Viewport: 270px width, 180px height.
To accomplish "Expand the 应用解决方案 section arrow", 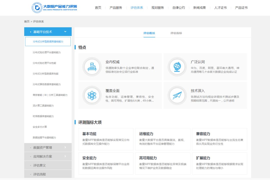I will click(x=65, y=156).
